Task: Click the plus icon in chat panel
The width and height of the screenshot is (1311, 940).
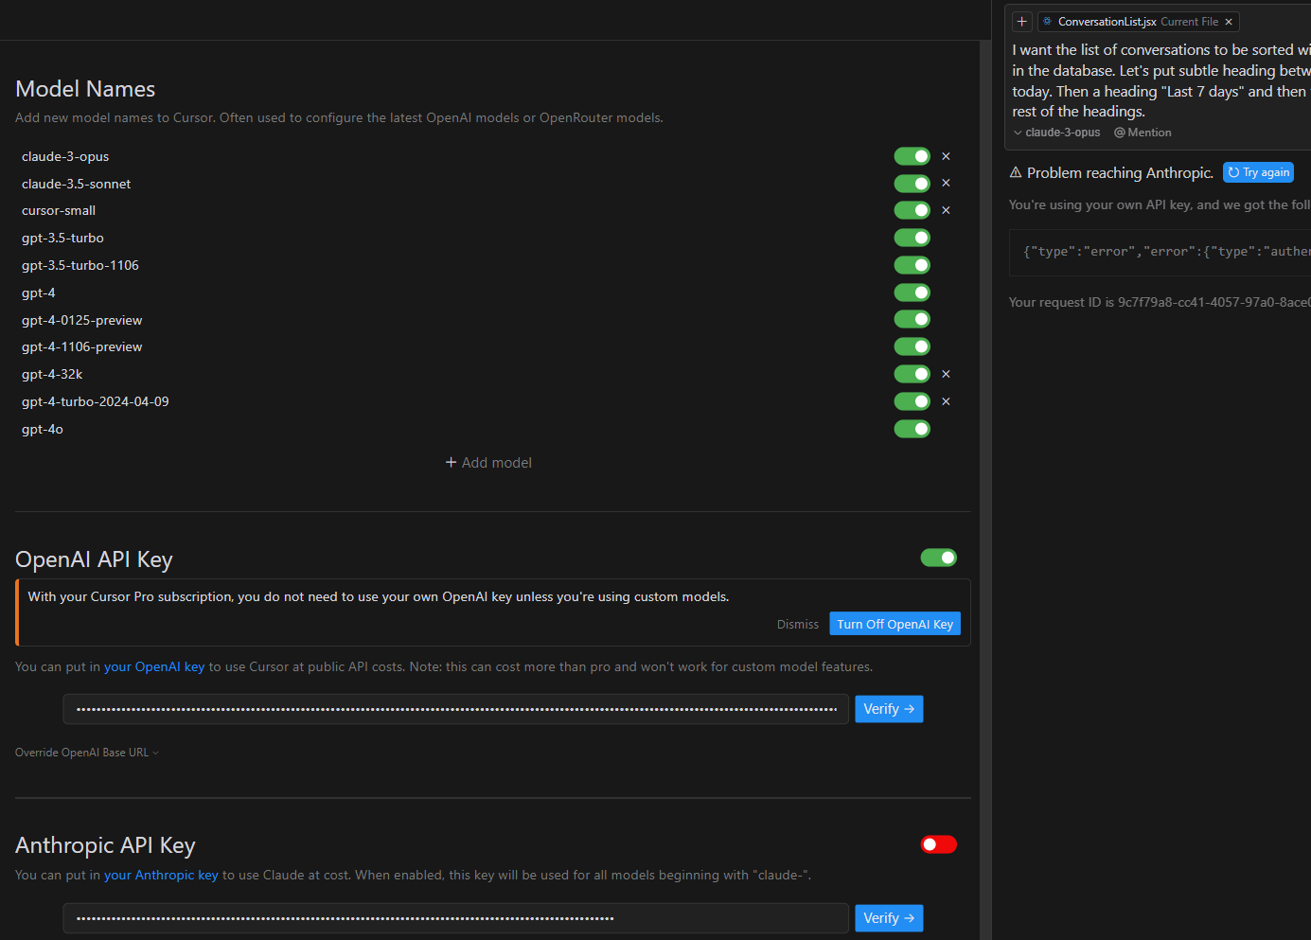Action: pos(1021,22)
